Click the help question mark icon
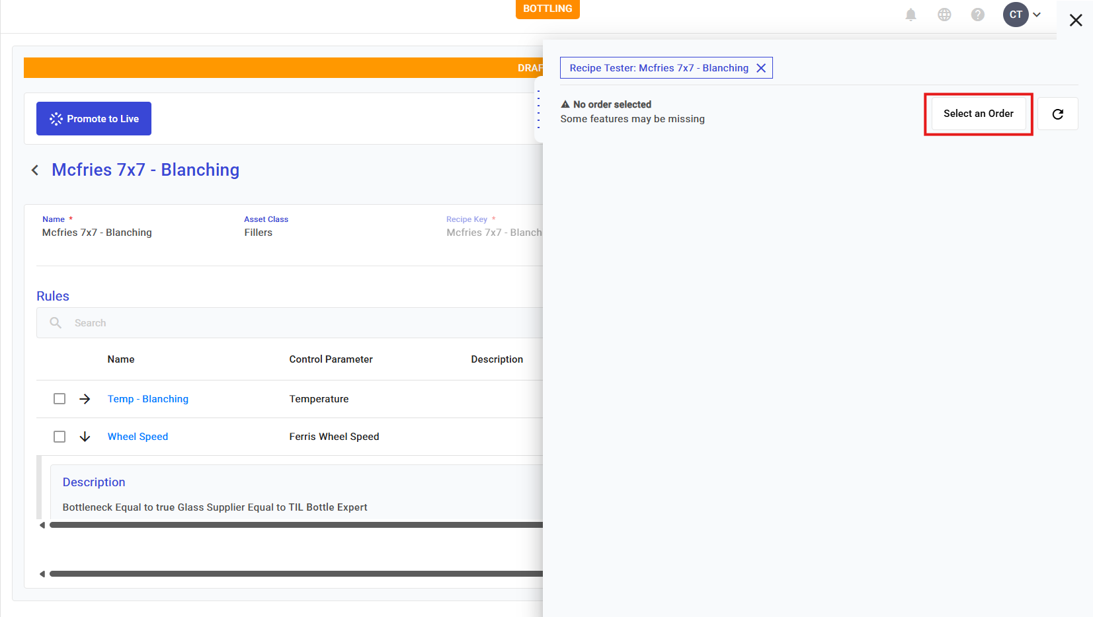 [x=977, y=15]
